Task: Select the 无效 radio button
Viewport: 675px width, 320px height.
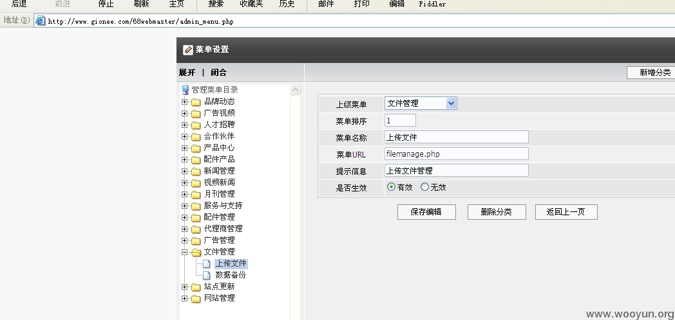Action: (425, 187)
